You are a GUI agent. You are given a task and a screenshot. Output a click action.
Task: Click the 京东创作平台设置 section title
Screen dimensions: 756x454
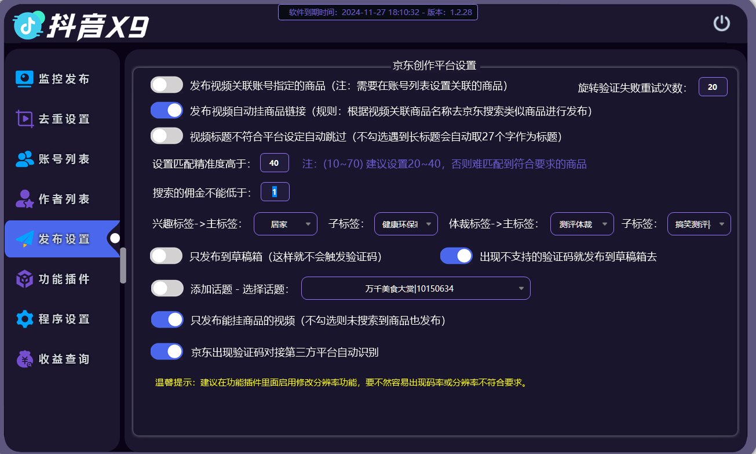click(x=434, y=66)
